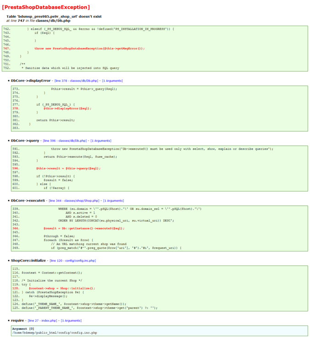
Task: Click code line 373 with _query($sql)
Action: tap(84, 89)
